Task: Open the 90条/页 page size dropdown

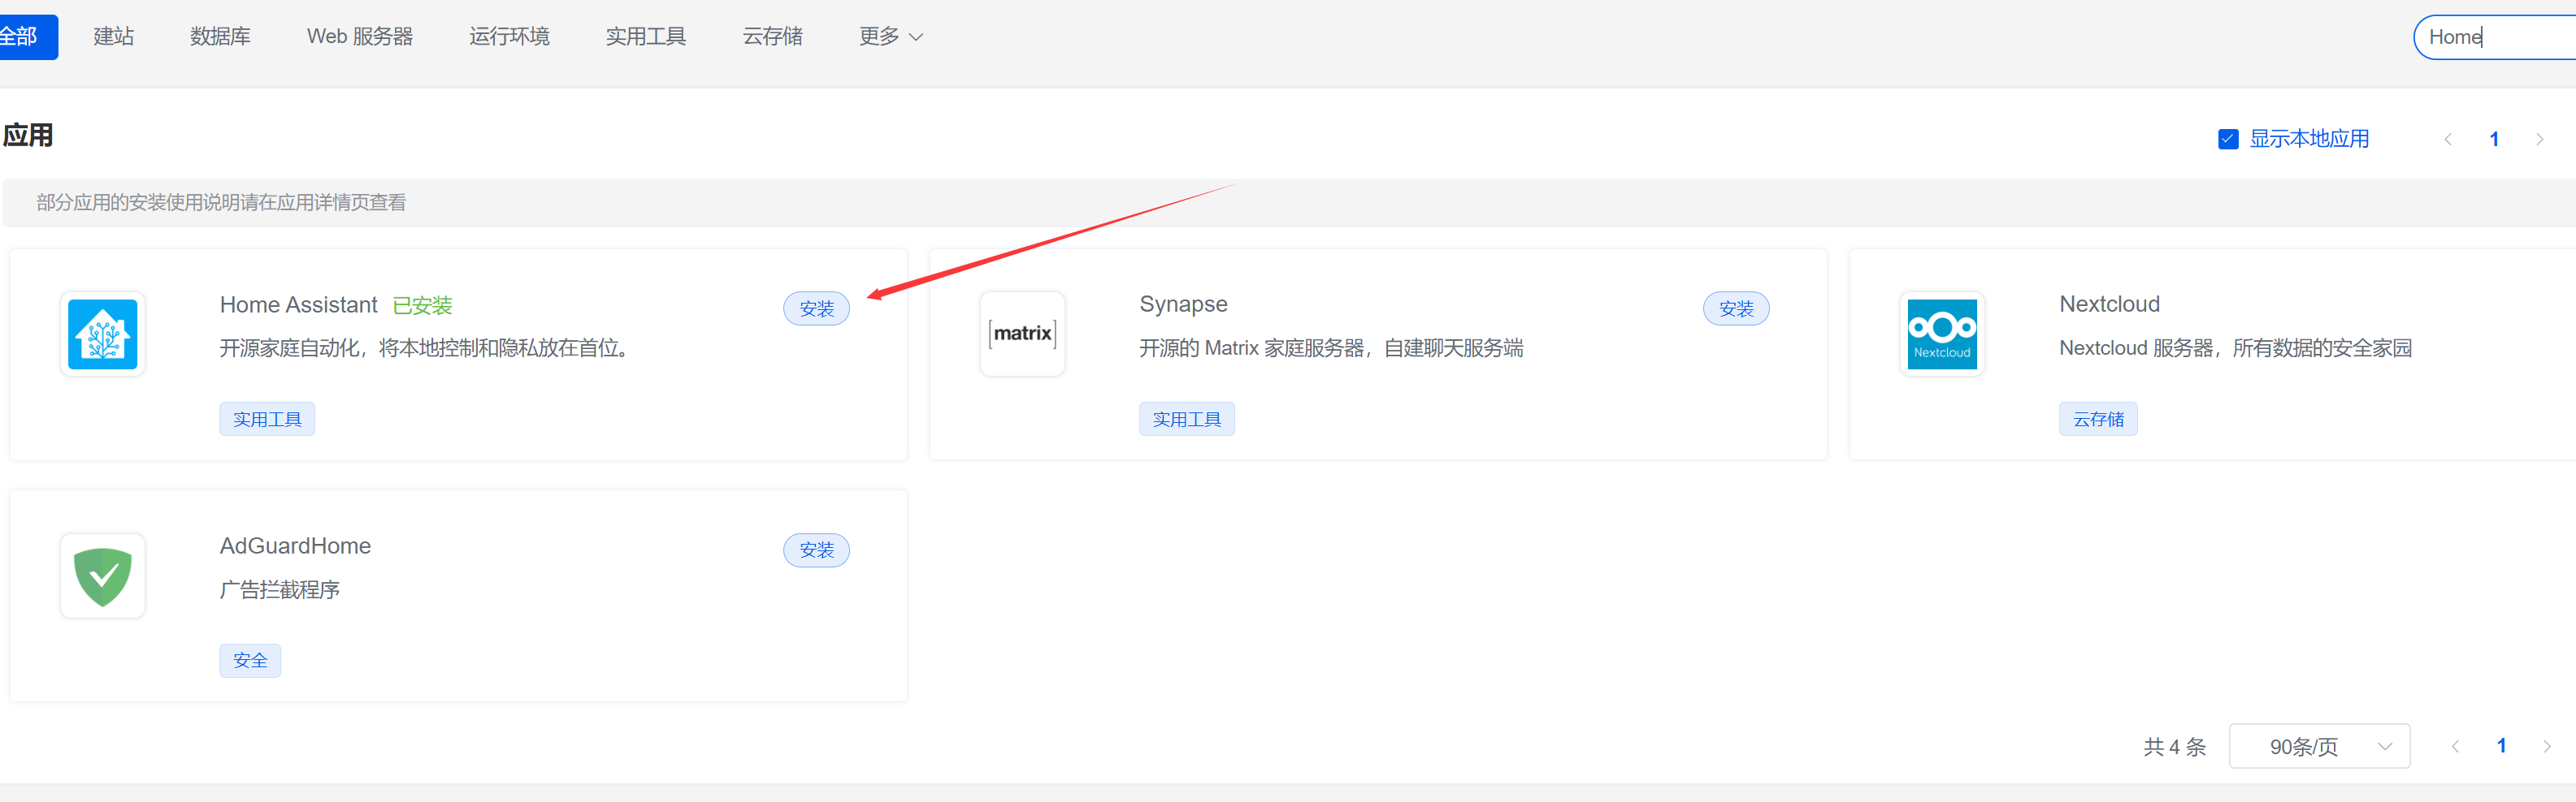Action: pos(2318,746)
